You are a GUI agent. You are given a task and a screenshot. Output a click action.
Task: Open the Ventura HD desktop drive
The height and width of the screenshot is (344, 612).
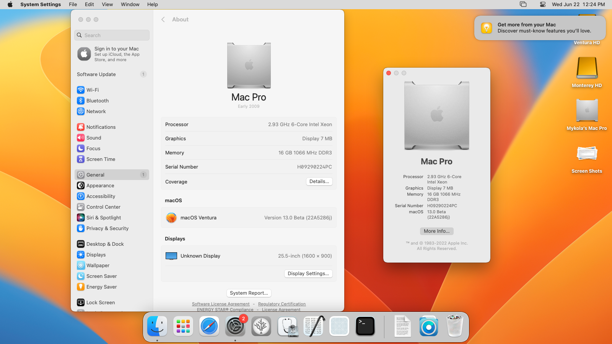pyautogui.click(x=587, y=42)
